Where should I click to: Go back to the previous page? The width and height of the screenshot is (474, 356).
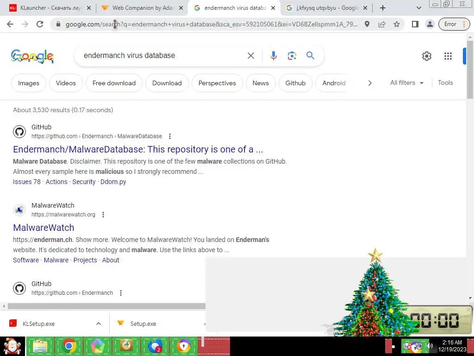point(10,24)
